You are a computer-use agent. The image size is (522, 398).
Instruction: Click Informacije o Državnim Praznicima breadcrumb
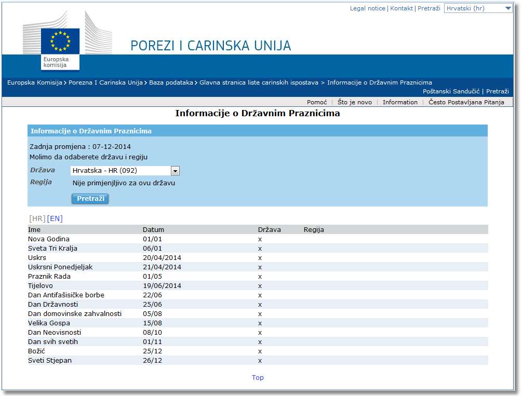click(x=380, y=83)
